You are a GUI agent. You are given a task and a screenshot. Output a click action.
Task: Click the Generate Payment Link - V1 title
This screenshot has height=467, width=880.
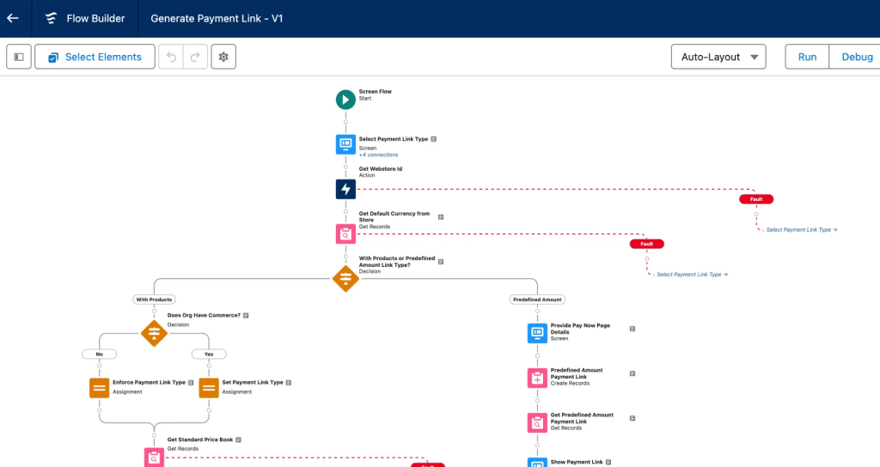217,19
